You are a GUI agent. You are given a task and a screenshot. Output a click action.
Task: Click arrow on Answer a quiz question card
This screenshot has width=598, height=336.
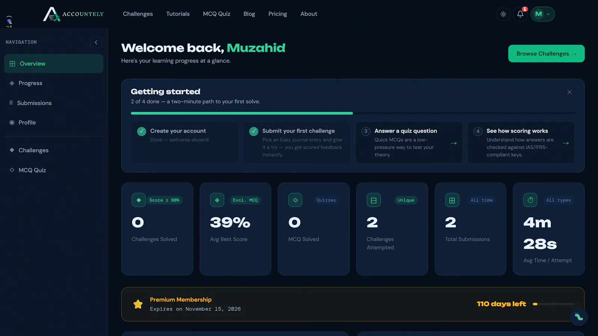point(454,143)
